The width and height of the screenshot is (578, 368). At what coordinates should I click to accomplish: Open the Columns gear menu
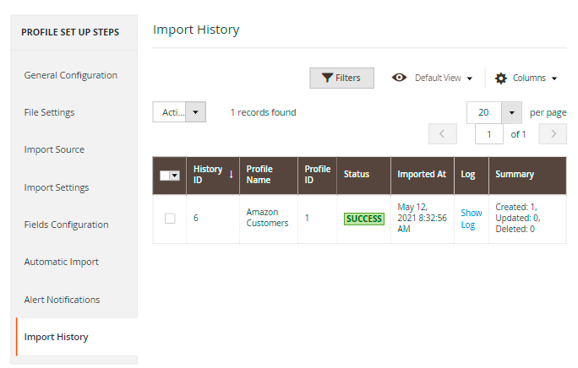tap(526, 78)
